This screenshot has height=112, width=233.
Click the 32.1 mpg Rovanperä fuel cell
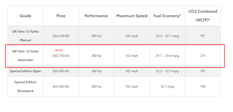167,87
